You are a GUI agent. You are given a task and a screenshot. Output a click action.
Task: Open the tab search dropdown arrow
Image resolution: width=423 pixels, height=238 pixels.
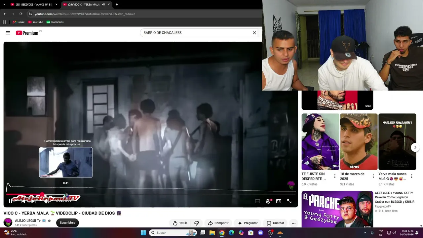pyautogui.click(x=4, y=5)
